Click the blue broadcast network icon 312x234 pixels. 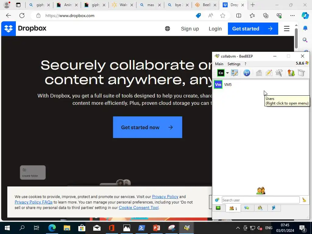tap(247, 73)
